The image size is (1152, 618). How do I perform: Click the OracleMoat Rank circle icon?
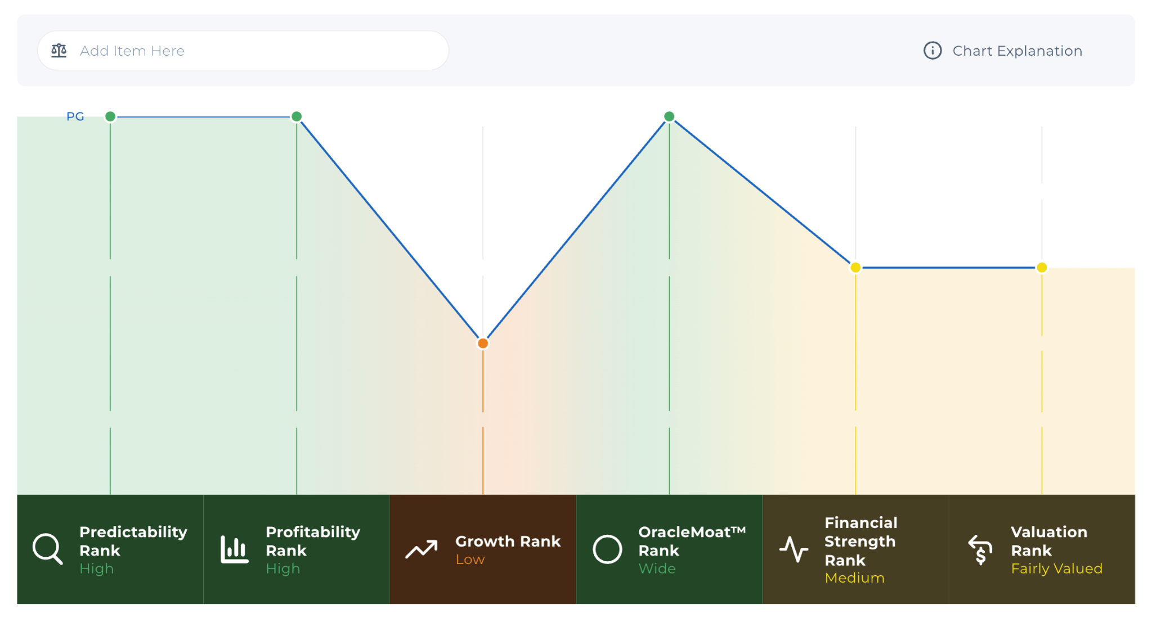(607, 549)
